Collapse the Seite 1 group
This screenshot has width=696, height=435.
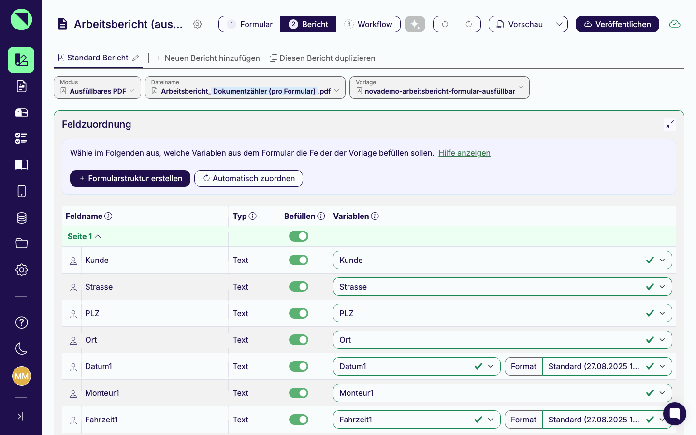(x=85, y=236)
